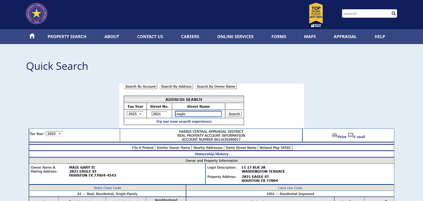Viewport: 423px width, 201px height.
Task: Click the envelope icon beside E-mail
Action: tap(350, 135)
